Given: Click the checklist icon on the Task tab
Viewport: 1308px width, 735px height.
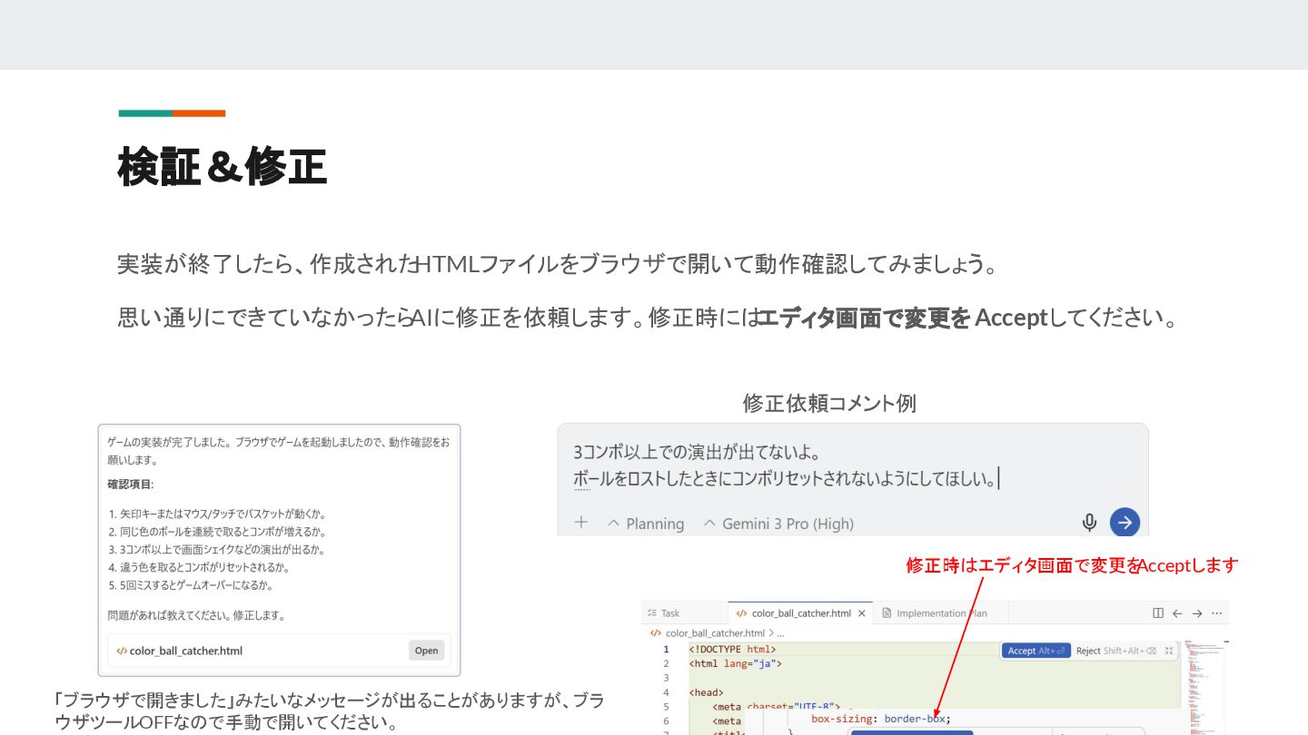Looking at the screenshot, I should (650, 613).
